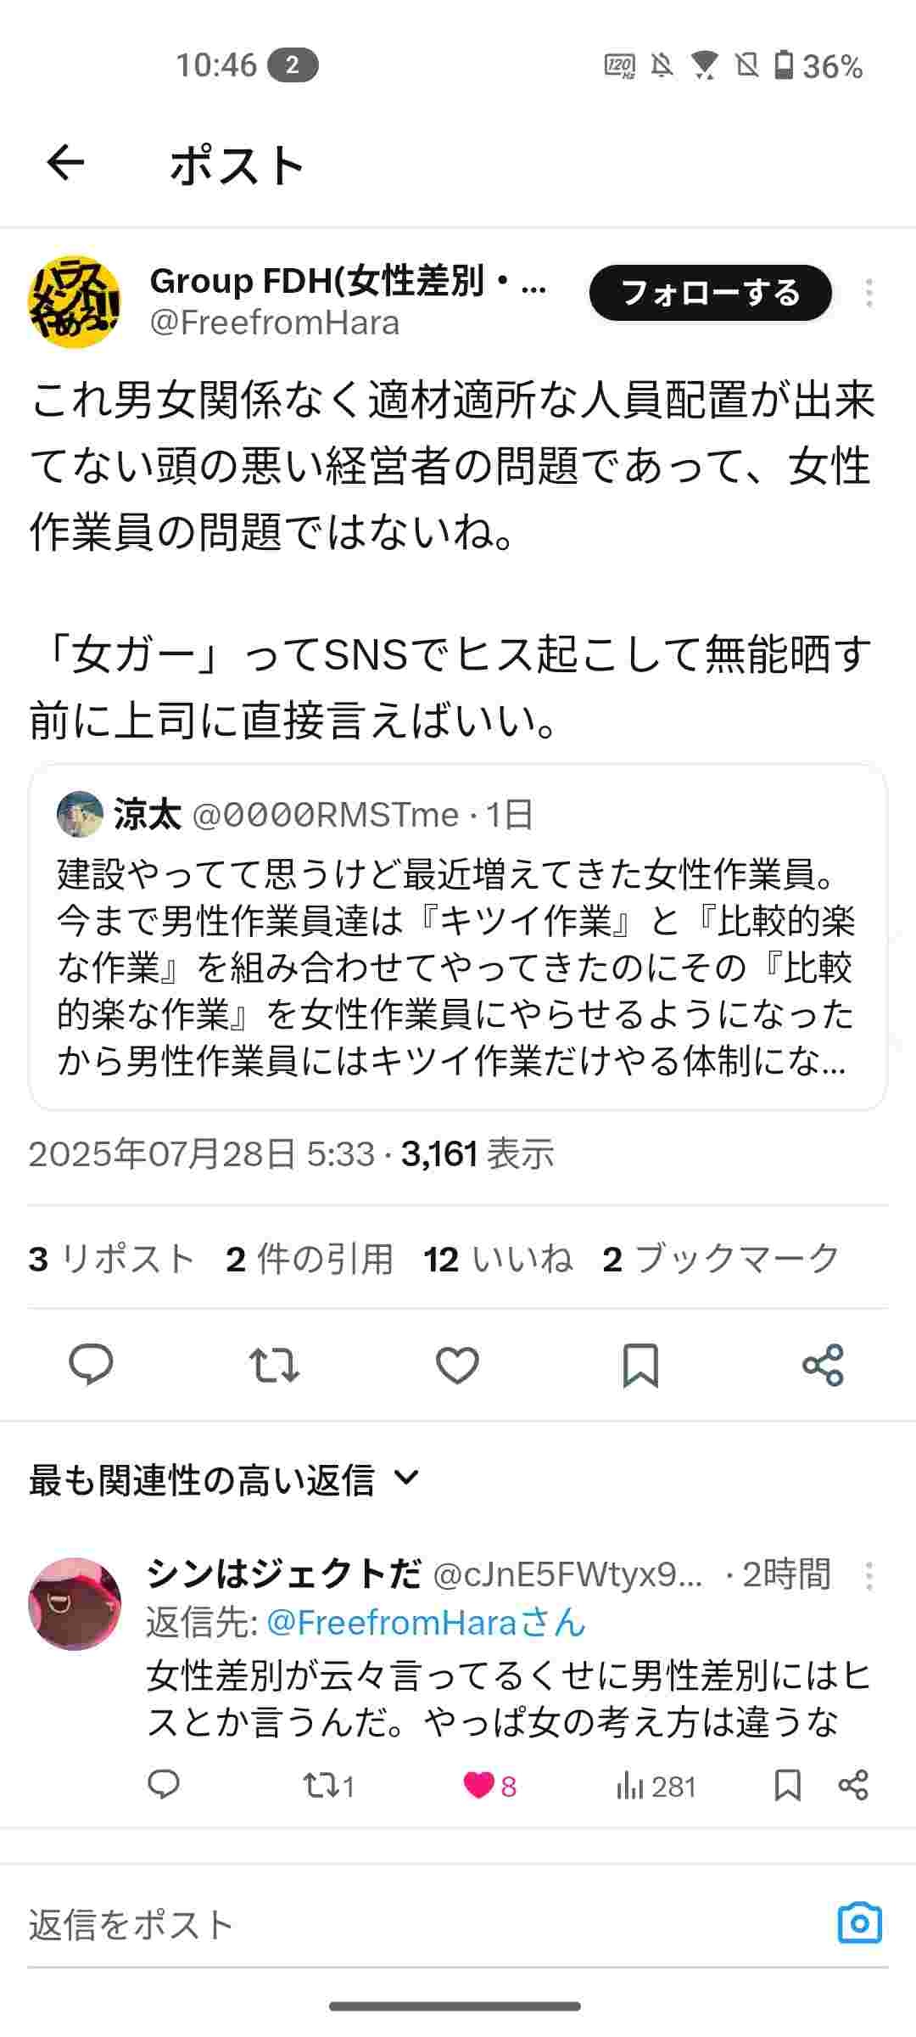Tap the reply bubble icon on main post
The height and width of the screenshot is (2037, 916).
(91, 1364)
